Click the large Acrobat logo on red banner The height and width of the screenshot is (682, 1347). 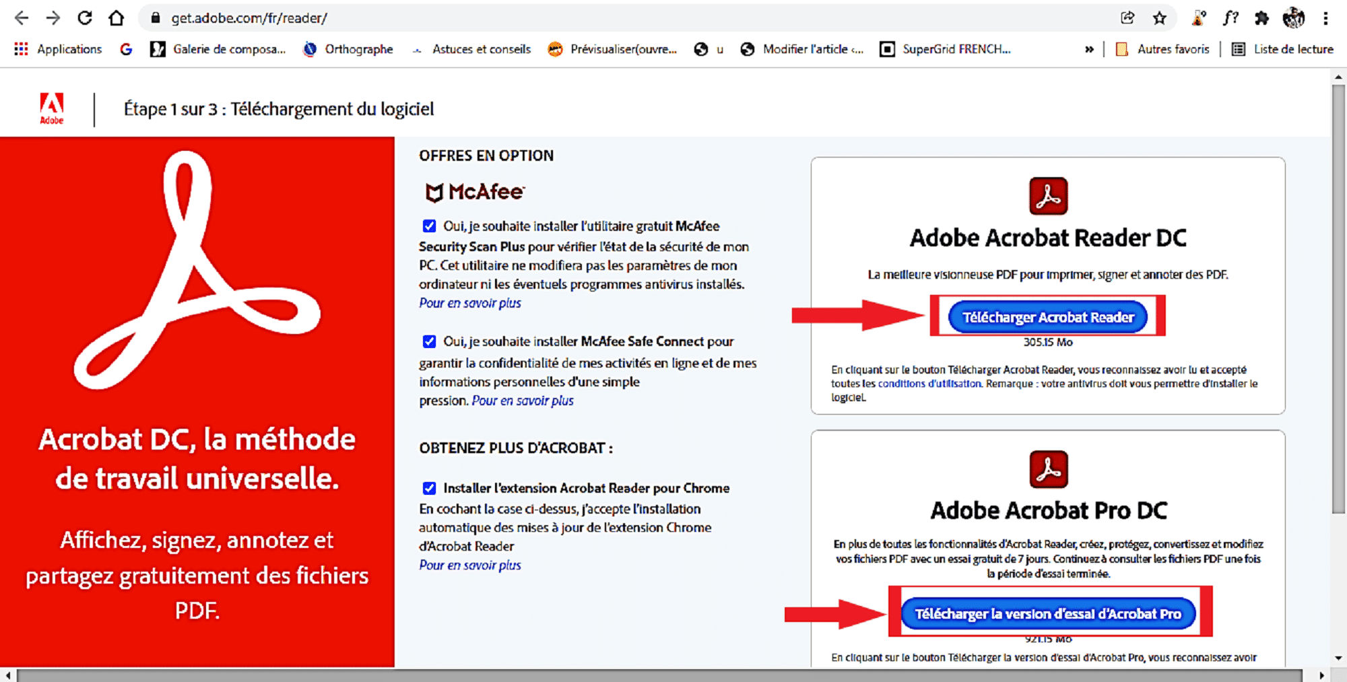tap(197, 269)
